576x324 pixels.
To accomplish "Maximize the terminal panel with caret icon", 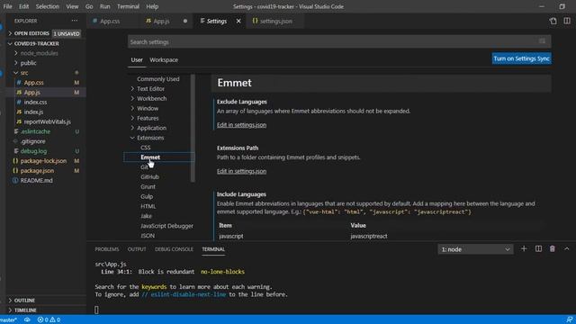I will [567, 249].
